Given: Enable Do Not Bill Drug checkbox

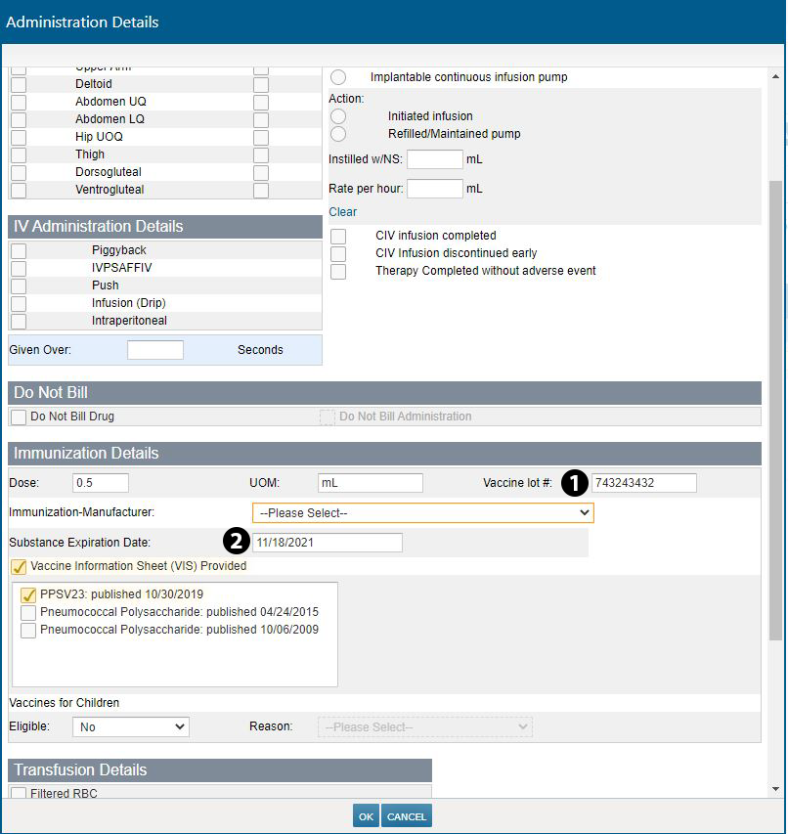Looking at the screenshot, I should coord(19,417).
